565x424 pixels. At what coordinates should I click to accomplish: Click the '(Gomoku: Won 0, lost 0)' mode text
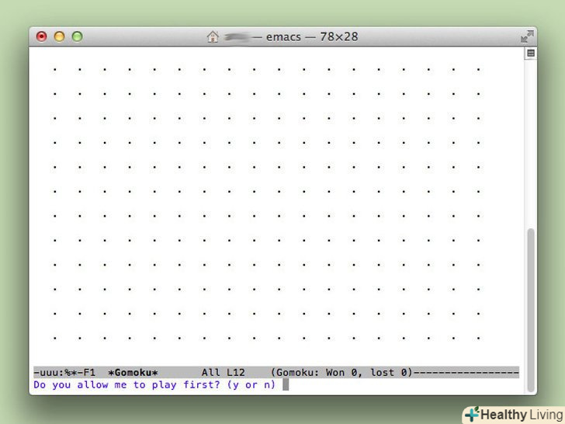341,373
